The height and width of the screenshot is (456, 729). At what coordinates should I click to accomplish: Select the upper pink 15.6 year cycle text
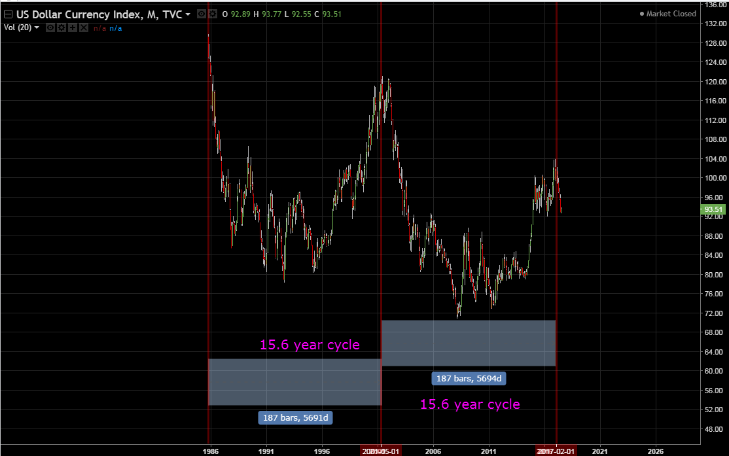310,344
